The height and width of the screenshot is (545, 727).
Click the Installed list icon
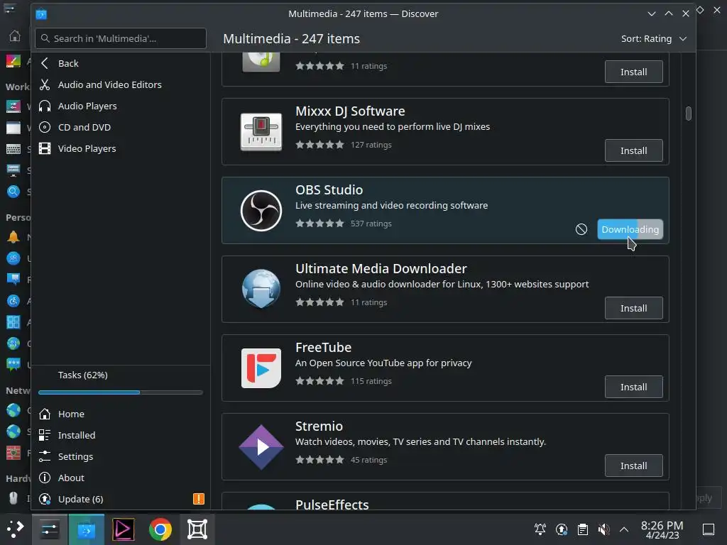pos(45,435)
